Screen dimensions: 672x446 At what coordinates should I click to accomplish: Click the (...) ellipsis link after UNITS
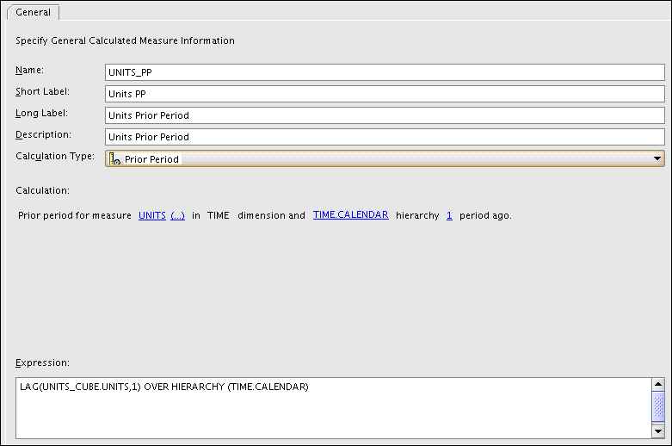(177, 215)
